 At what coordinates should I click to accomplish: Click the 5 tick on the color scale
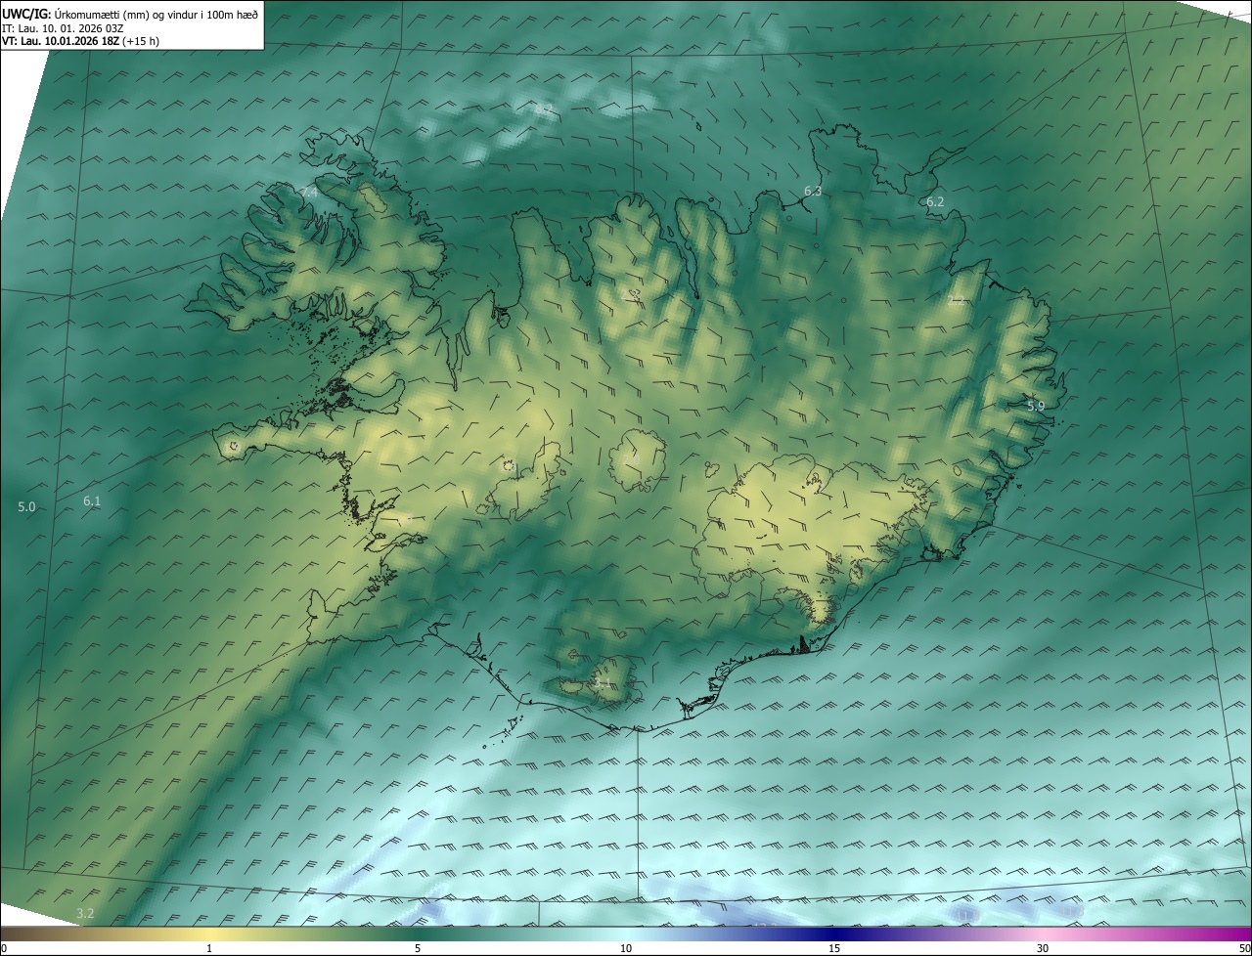[418, 948]
